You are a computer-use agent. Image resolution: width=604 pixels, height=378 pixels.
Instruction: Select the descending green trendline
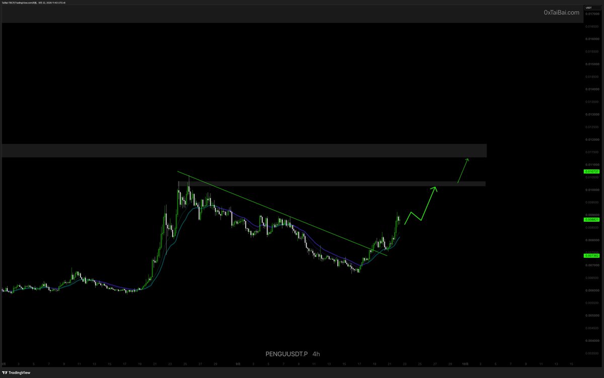282,213
